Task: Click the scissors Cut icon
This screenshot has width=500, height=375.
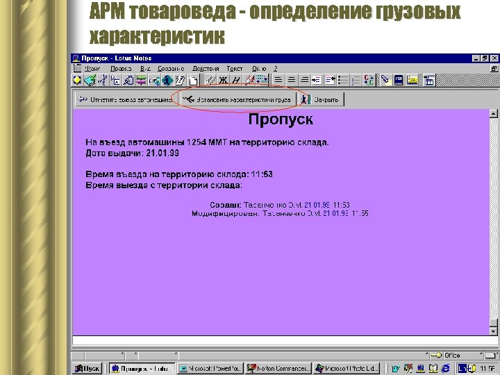Action: pyautogui.click(x=102, y=81)
